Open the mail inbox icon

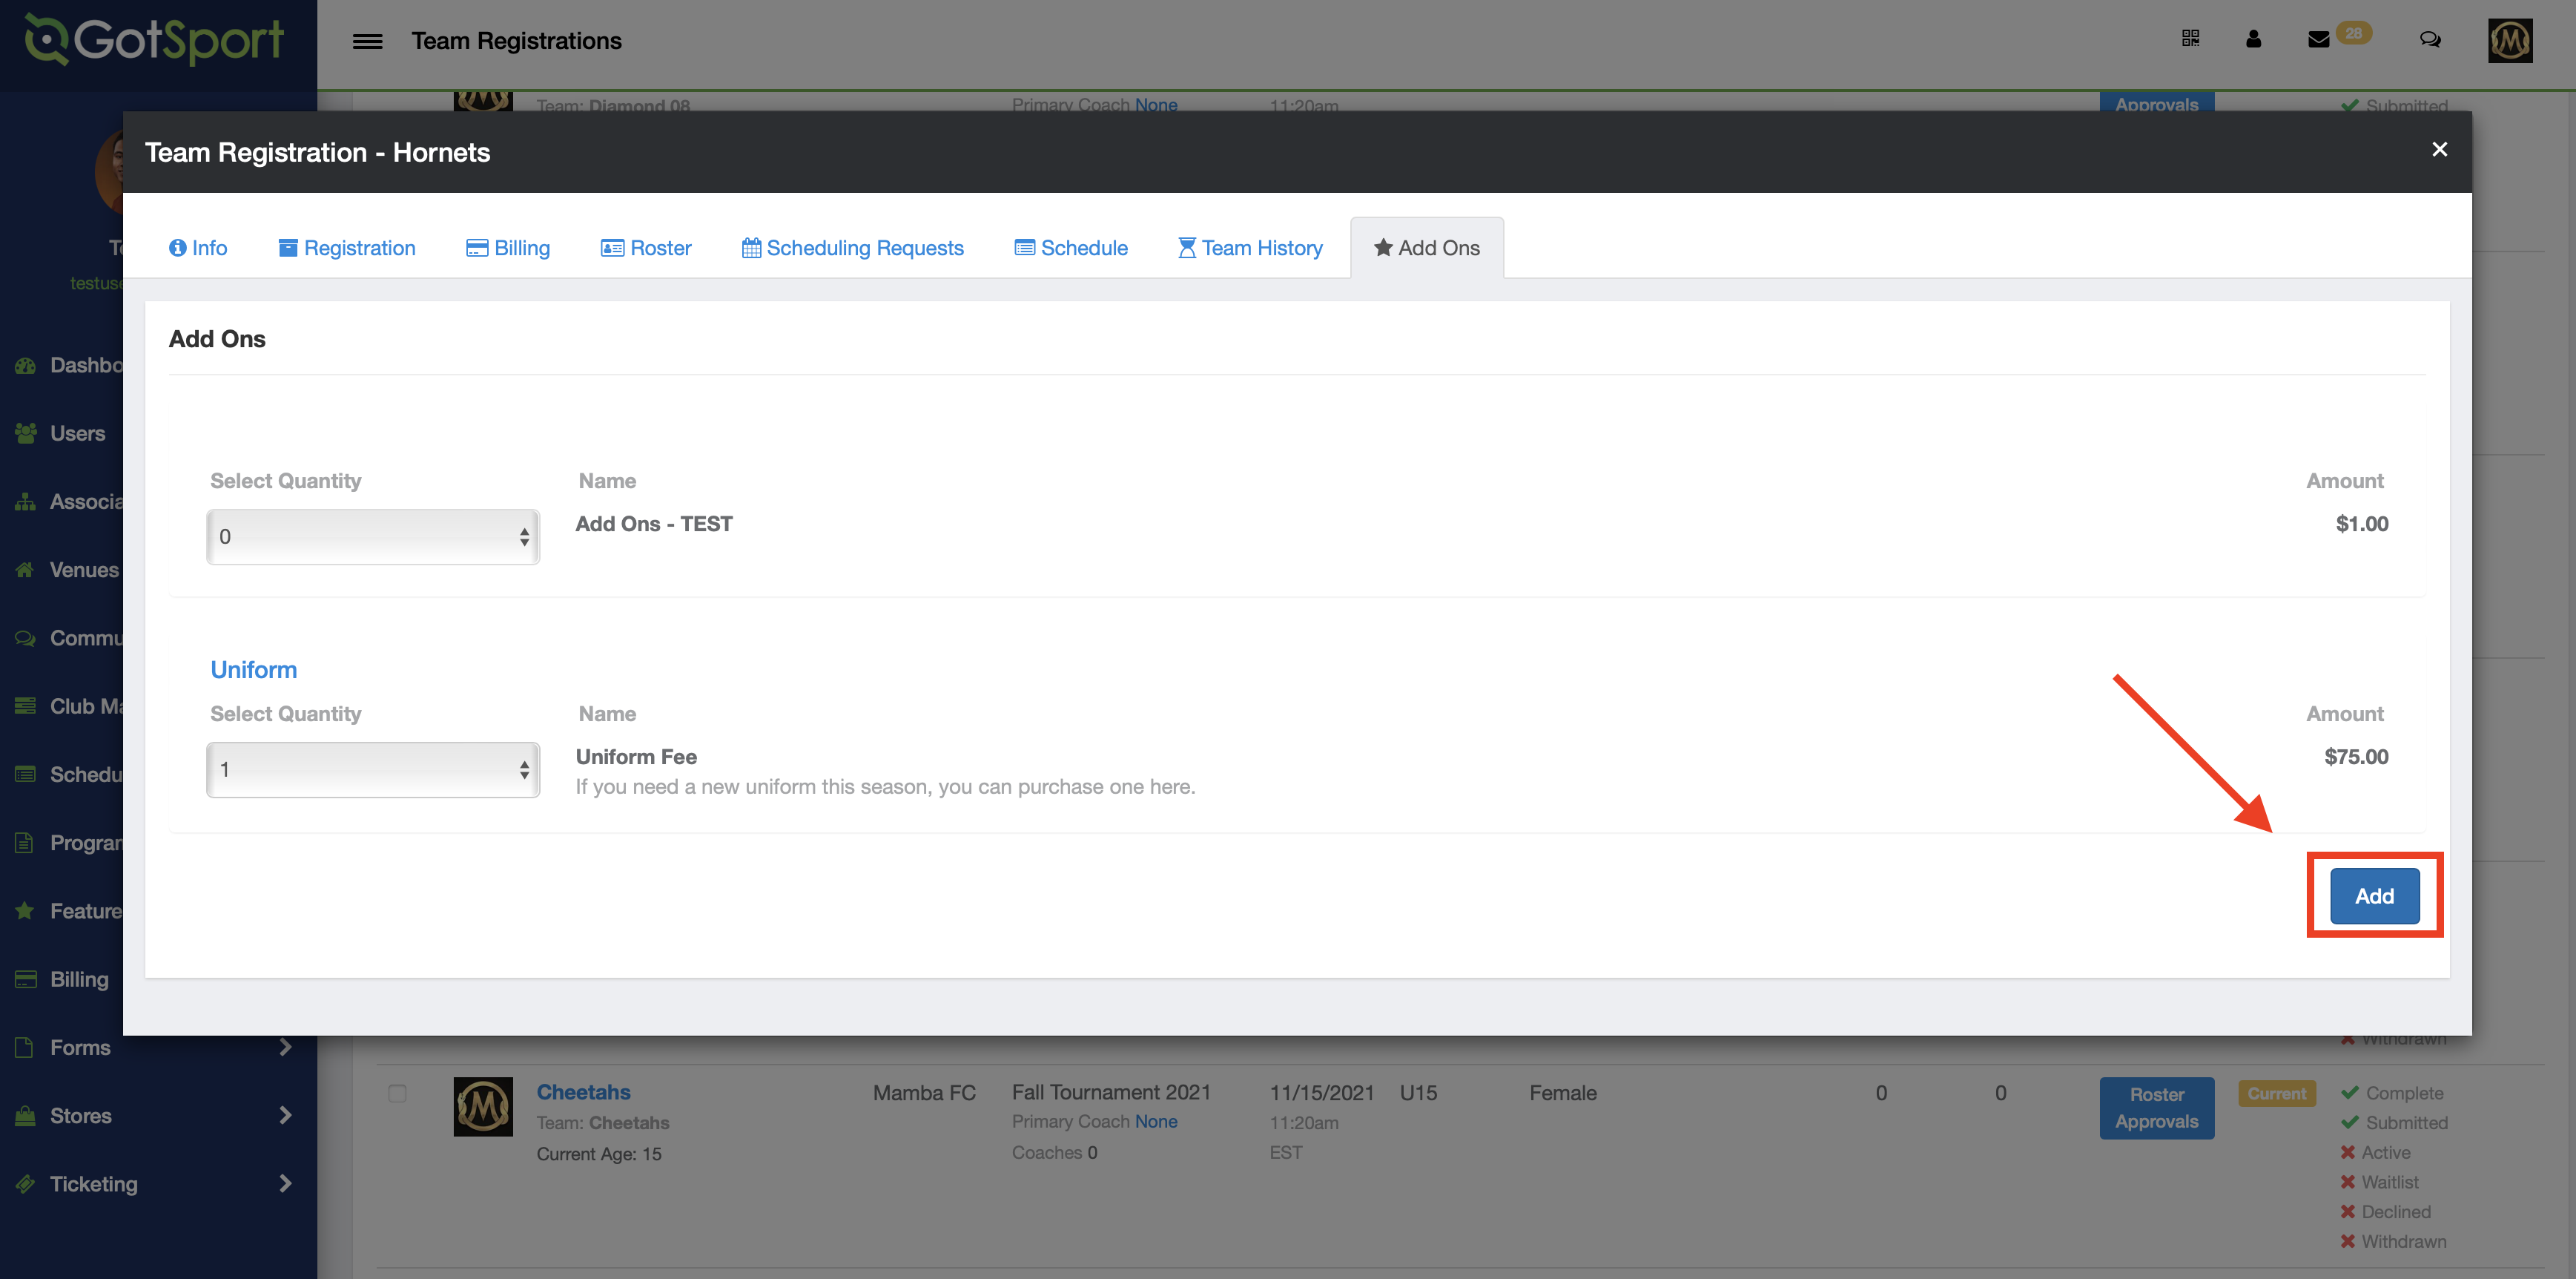pos(2318,40)
